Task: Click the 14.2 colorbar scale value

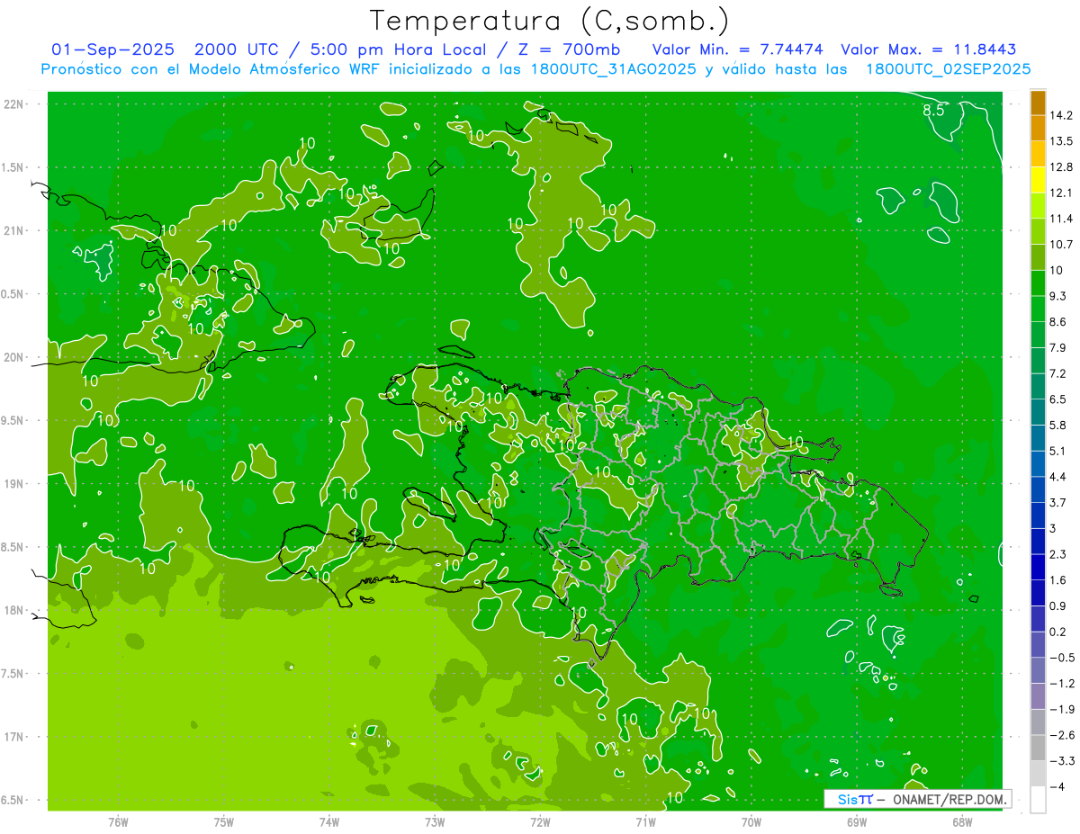Action: 1062,115
